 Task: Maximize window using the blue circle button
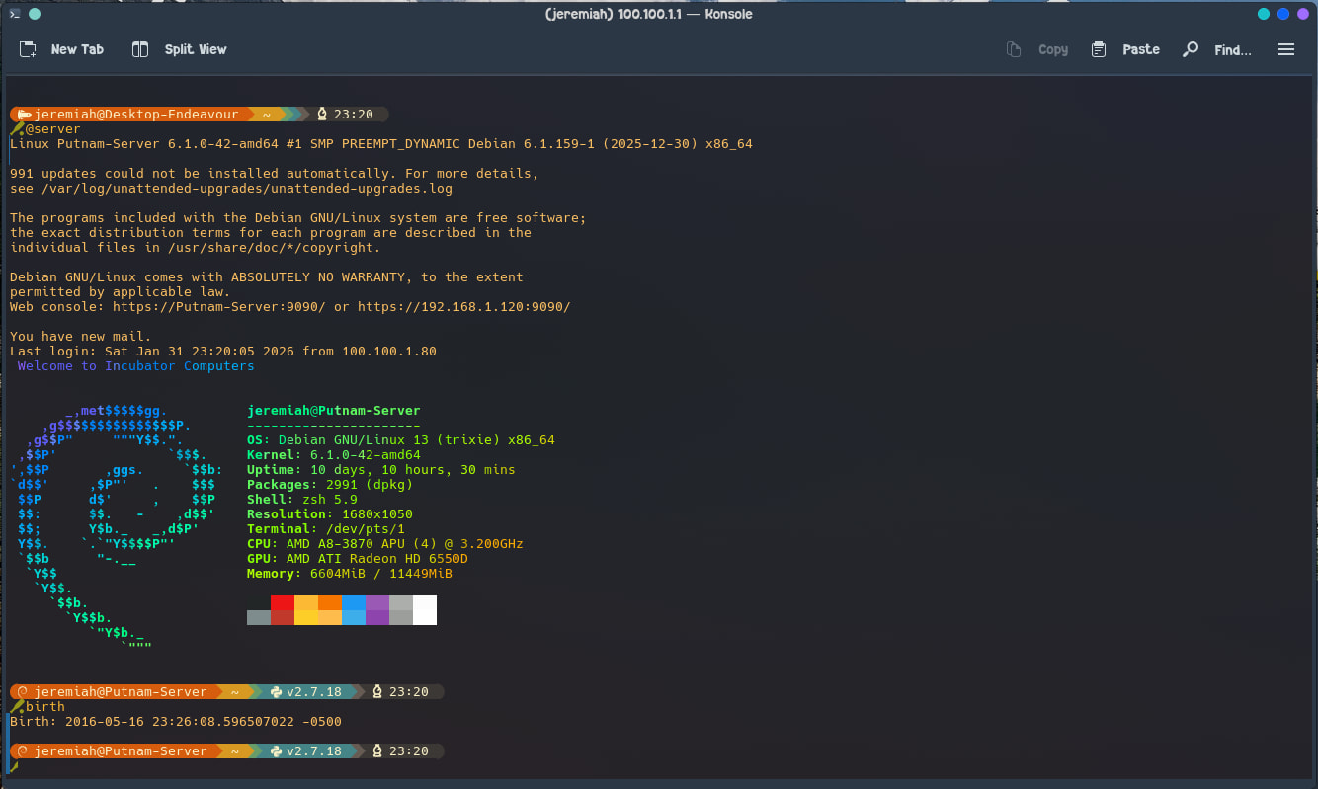click(1283, 14)
